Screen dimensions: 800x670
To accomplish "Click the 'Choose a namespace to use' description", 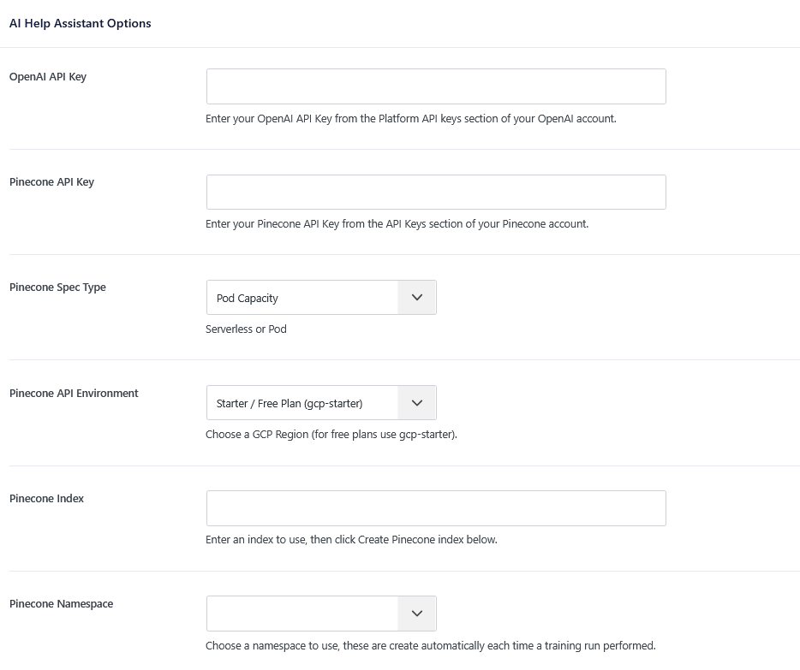I will click(431, 646).
